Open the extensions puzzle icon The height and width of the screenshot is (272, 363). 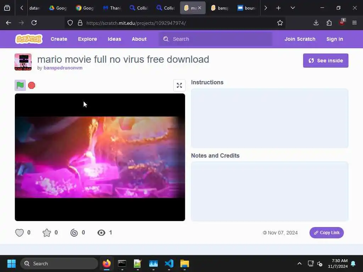[x=329, y=23]
